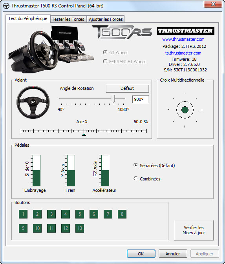This screenshot has height=264, width=225.
Task: Open the Ajuster les Forces tab
Action: (x=106, y=19)
